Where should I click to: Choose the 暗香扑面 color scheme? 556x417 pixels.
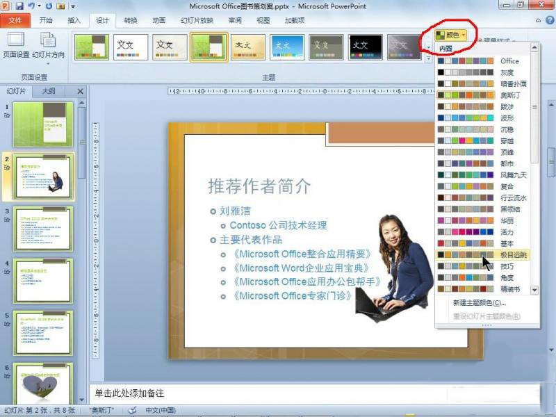coord(482,83)
